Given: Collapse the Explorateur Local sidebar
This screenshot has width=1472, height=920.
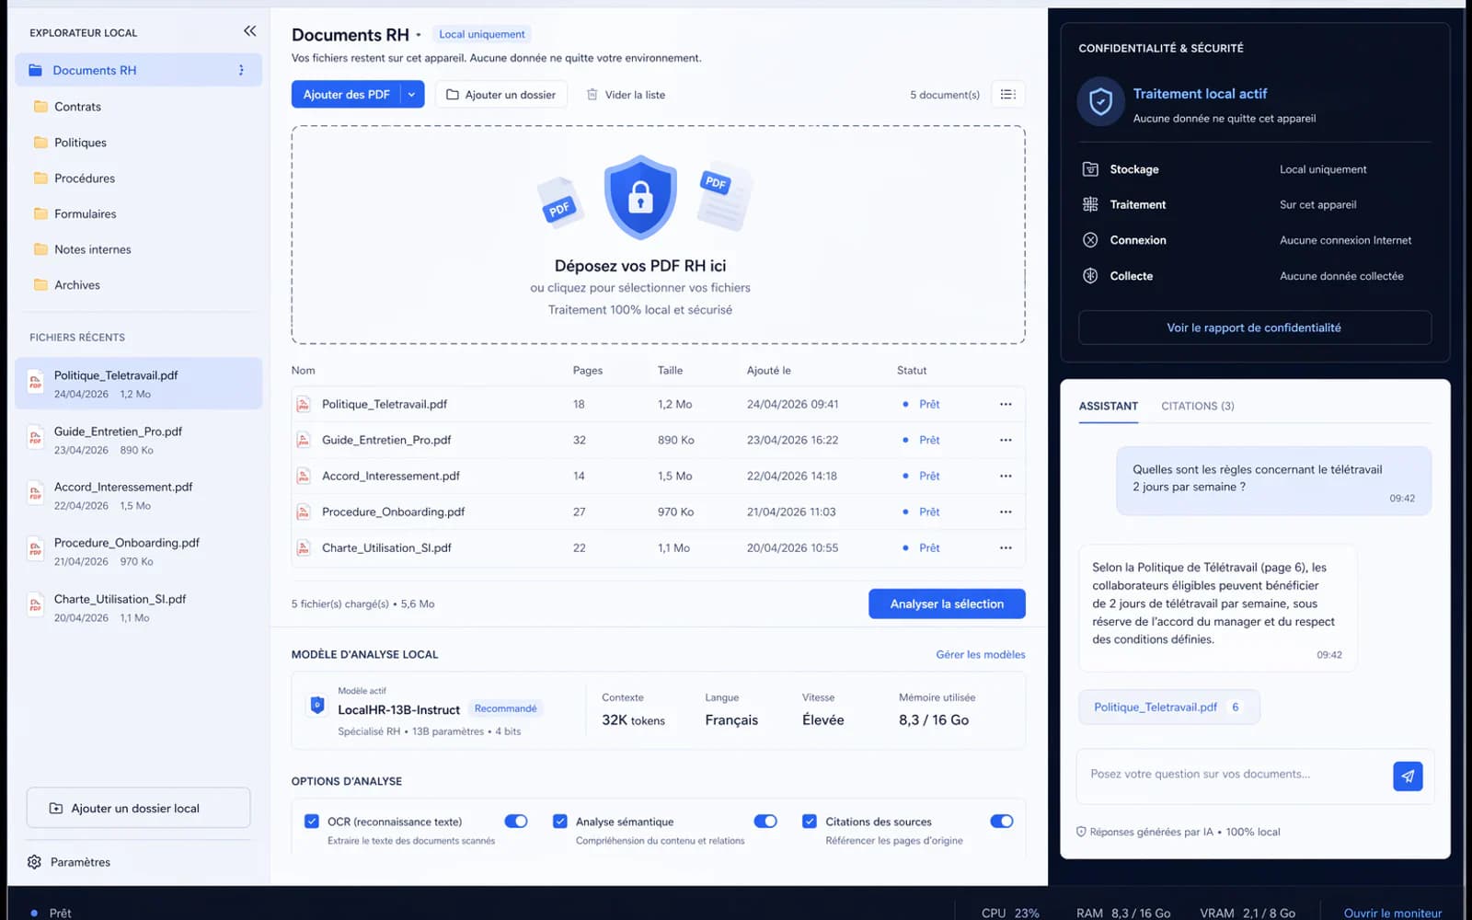Looking at the screenshot, I should pyautogui.click(x=249, y=31).
